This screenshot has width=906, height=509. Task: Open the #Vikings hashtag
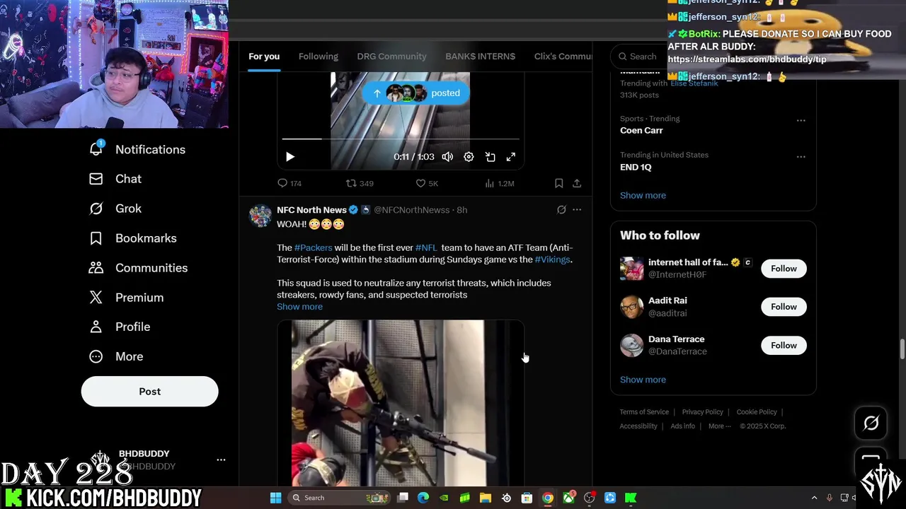(552, 259)
